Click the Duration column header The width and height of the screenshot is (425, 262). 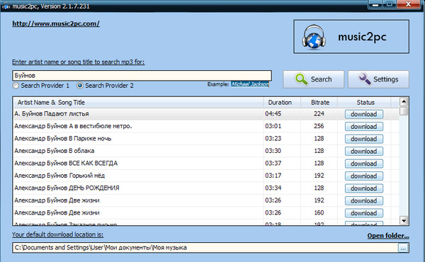282,103
